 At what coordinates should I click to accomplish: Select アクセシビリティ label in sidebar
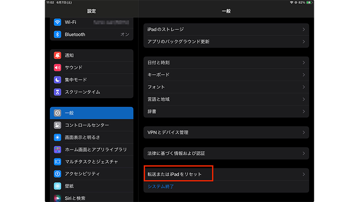(83, 174)
